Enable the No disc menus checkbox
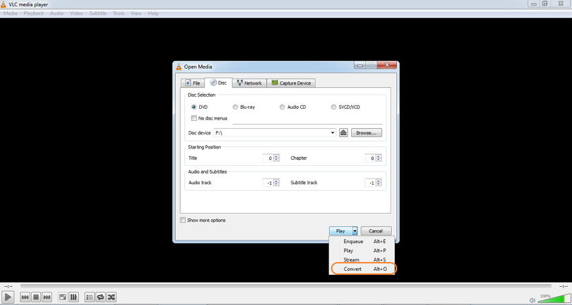Viewport: 572px width, 305px height. [194, 118]
